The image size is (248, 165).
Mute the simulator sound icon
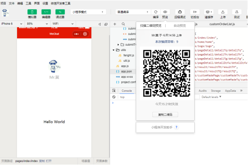pyautogui.click(x=100, y=24)
